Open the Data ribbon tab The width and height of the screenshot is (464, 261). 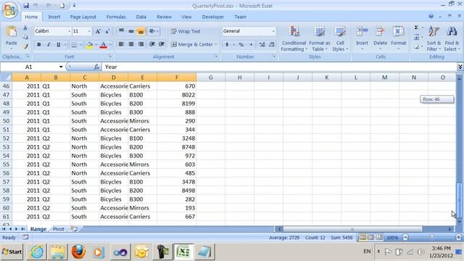coord(141,17)
